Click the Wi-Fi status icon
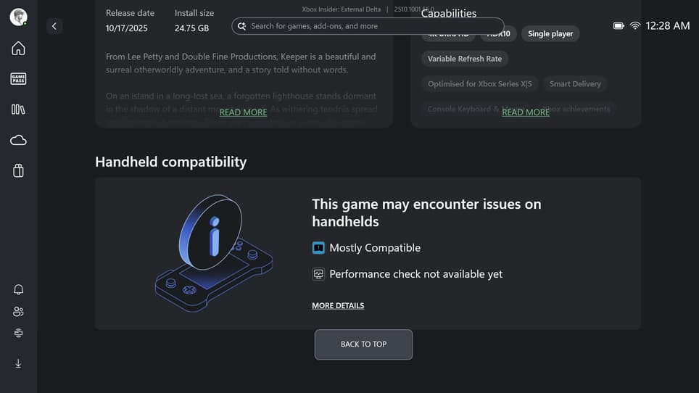 635,25
